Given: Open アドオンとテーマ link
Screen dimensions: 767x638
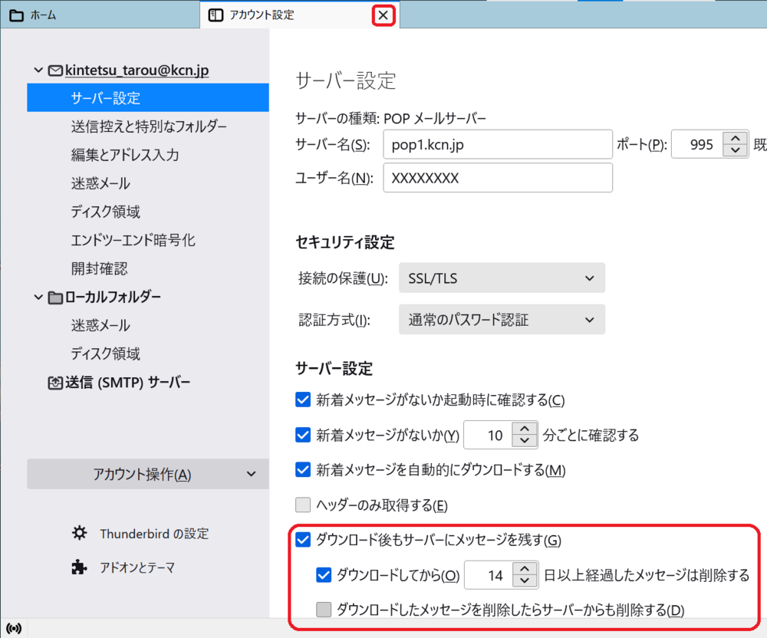Looking at the screenshot, I should [137, 567].
